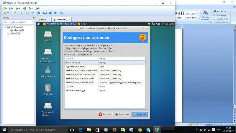Open the power options dropdown arrow

click(8, 13)
